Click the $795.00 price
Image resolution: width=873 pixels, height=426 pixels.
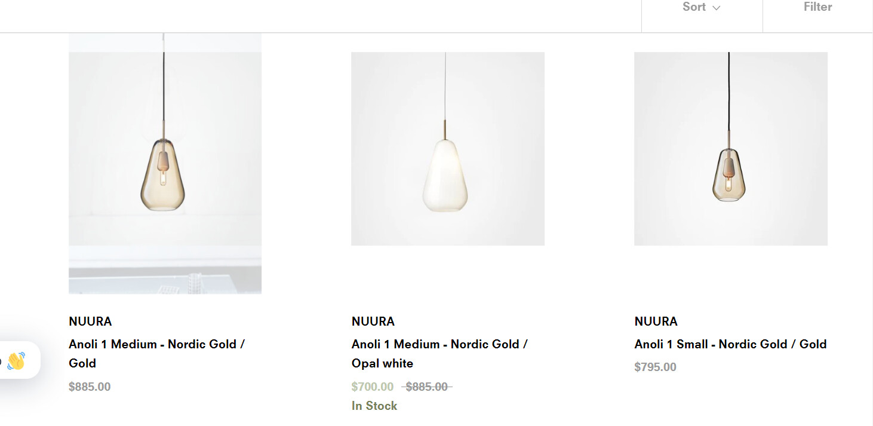[x=655, y=367]
